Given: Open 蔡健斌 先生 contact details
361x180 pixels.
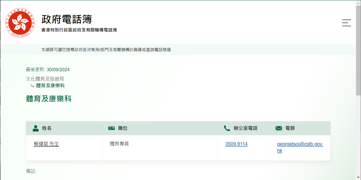Looking at the screenshot, I should [46, 144].
